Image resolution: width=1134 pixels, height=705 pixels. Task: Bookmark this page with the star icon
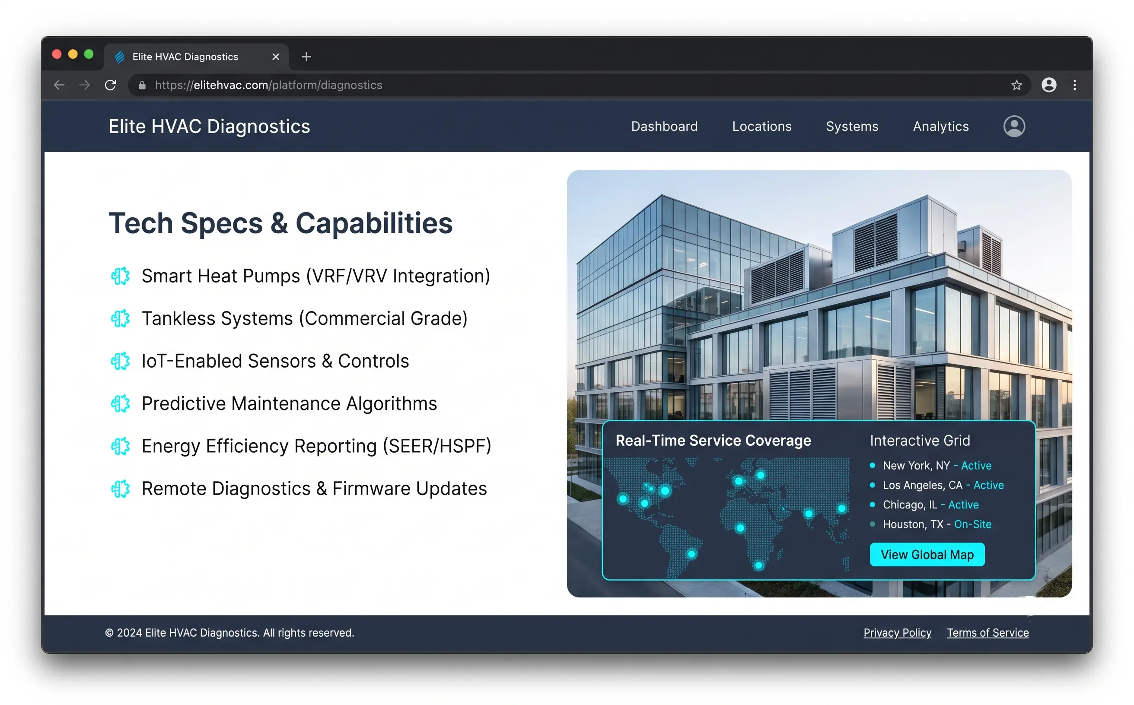tap(1016, 85)
